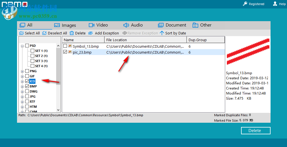Click the Deselect All icon
This screenshot has width=287, height=147.
pyautogui.click(x=45, y=33)
